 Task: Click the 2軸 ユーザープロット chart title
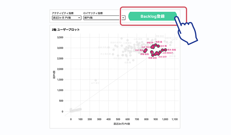(66, 30)
